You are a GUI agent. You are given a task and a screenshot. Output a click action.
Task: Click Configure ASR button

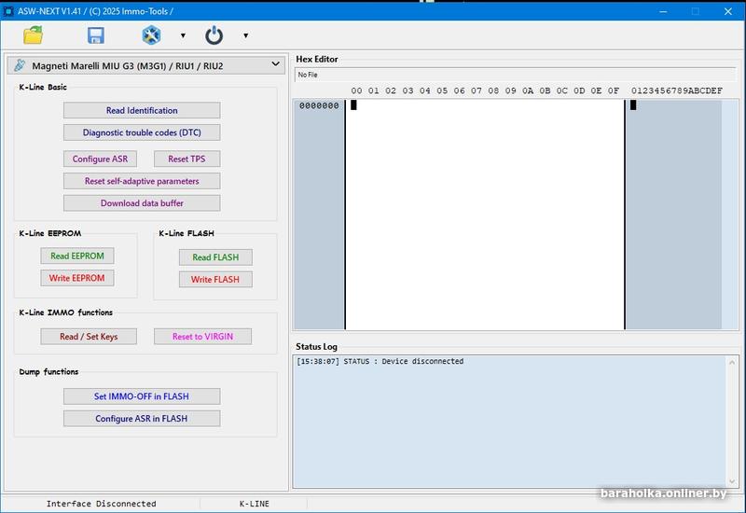tap(100, 159)
